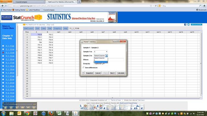The image size is (207, 116).
Task: Click the textbook cover image
Action: [x=112, y=17]
